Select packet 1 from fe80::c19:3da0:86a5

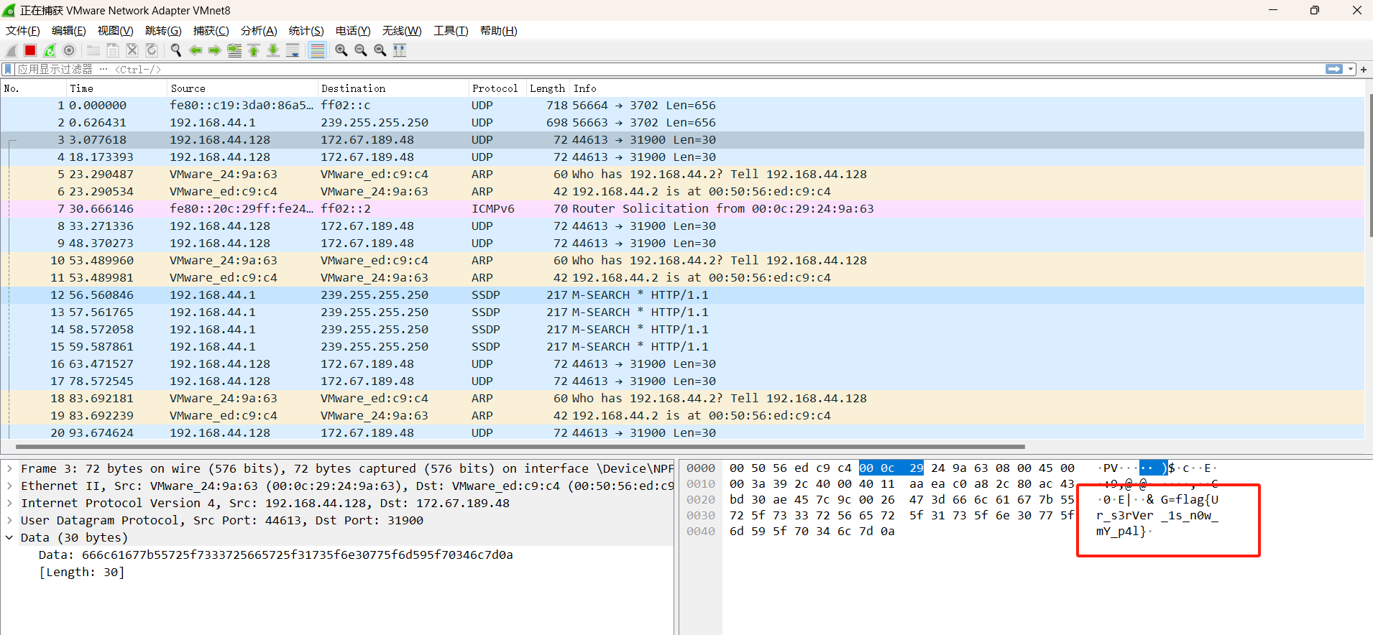[x=682, y=106]
